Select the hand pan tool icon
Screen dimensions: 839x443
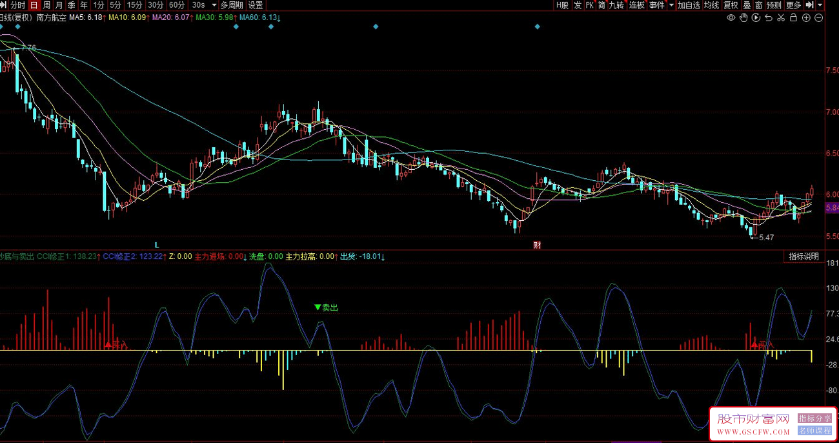coord(743,17)
